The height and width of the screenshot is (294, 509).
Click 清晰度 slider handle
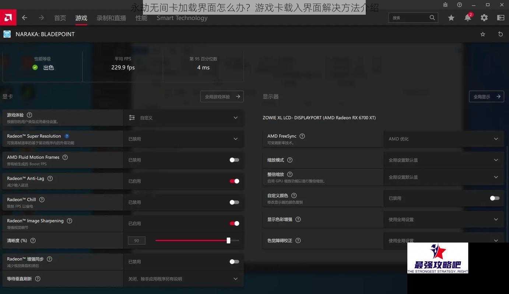coord(228,240)
